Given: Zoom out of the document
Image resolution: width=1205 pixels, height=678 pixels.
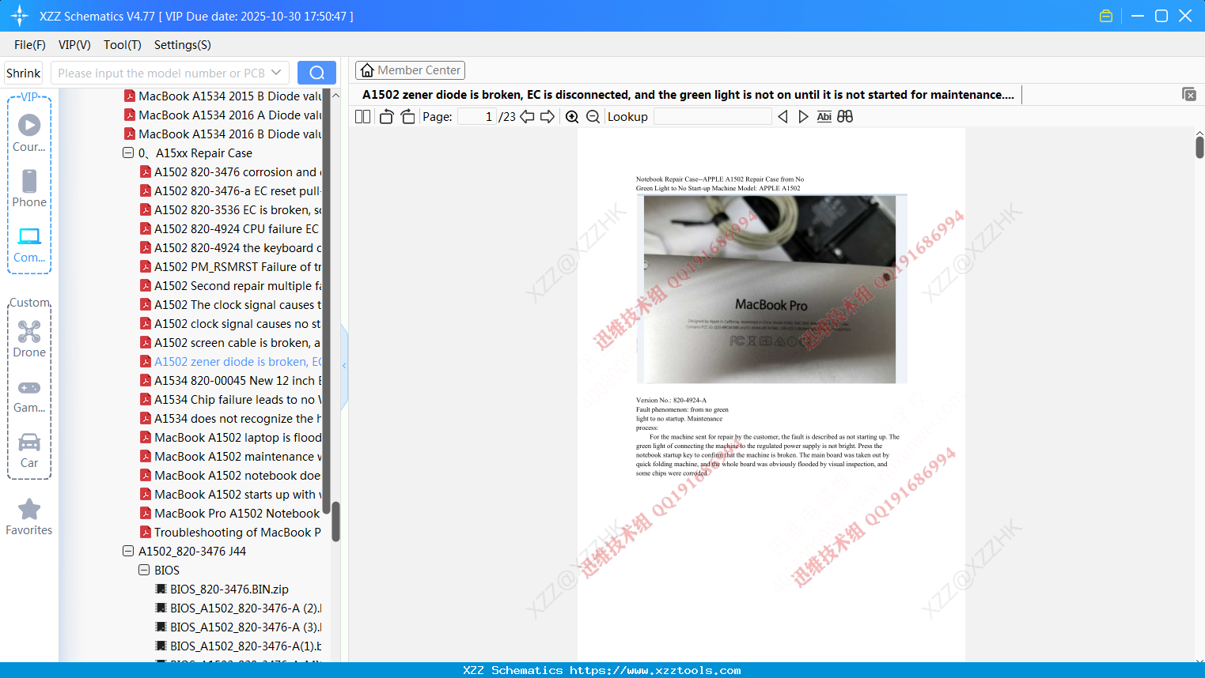Looking at the screenshot, I should point(593,117).
